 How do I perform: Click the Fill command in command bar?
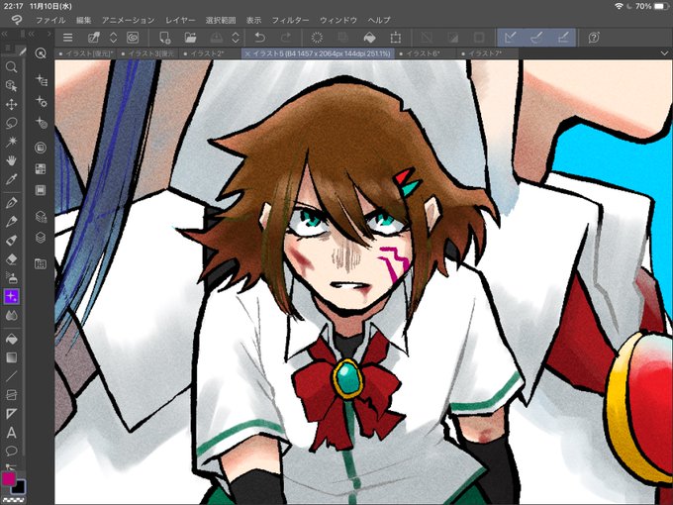369,38
